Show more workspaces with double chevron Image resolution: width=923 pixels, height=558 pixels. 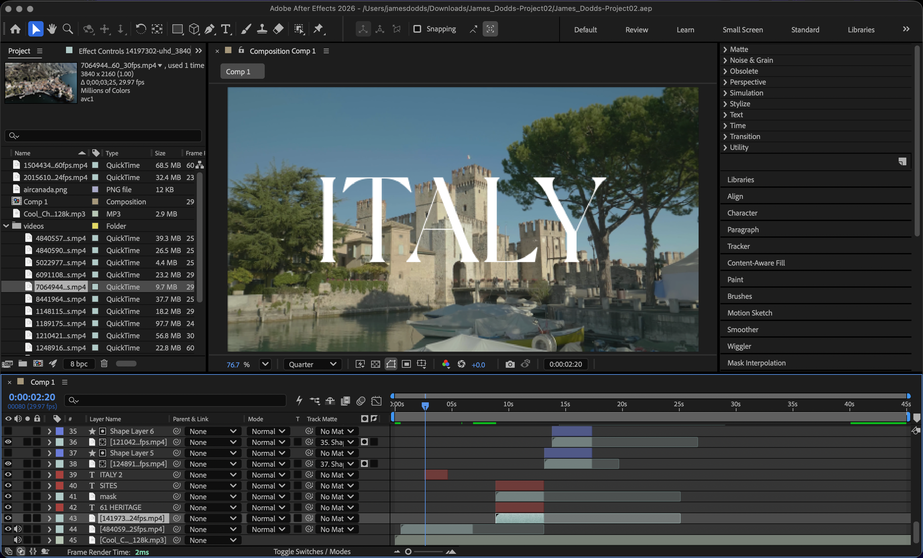click(x=906, y=29)
